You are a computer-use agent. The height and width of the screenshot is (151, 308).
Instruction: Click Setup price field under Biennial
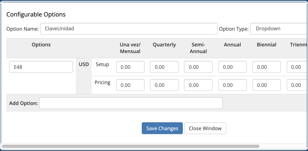tap(266, 67)
